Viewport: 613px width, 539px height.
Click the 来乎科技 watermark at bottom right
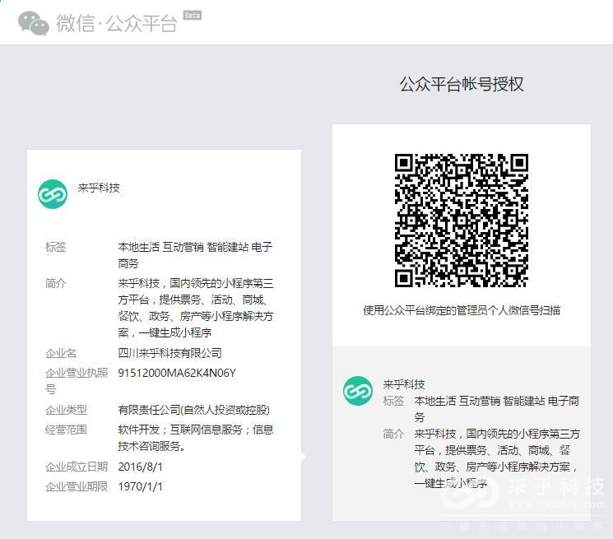tap(556, 487)
